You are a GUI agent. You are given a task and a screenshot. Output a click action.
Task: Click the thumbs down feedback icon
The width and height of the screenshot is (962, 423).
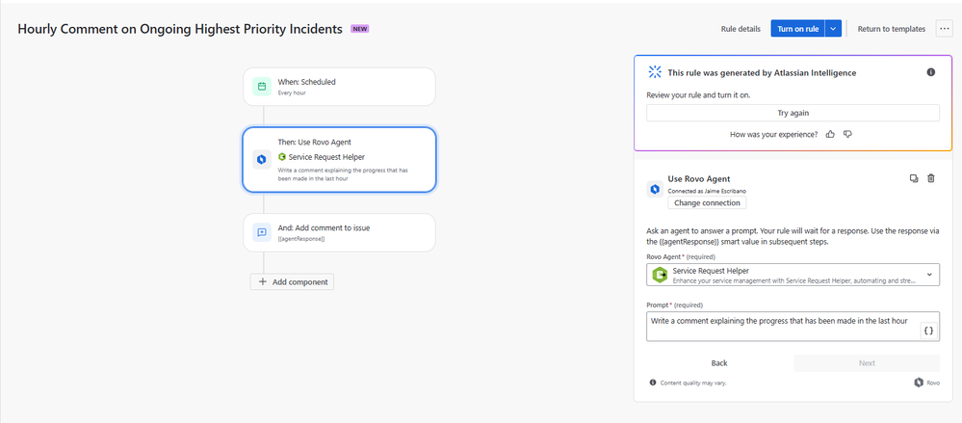[x=847, y=134]
